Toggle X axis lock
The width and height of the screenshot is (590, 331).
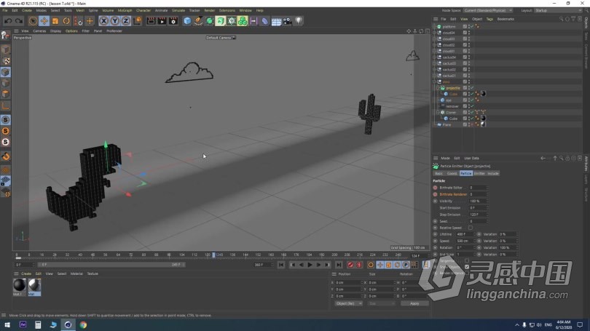(x=103, y=21)
